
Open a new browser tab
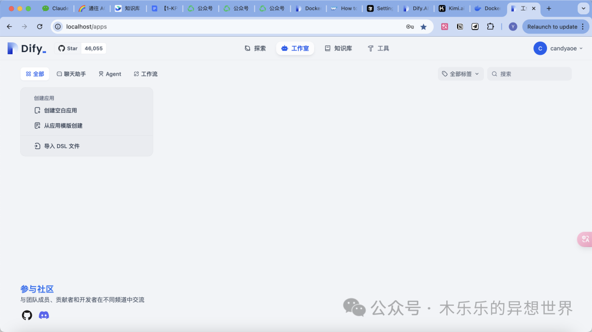(549, 8)
